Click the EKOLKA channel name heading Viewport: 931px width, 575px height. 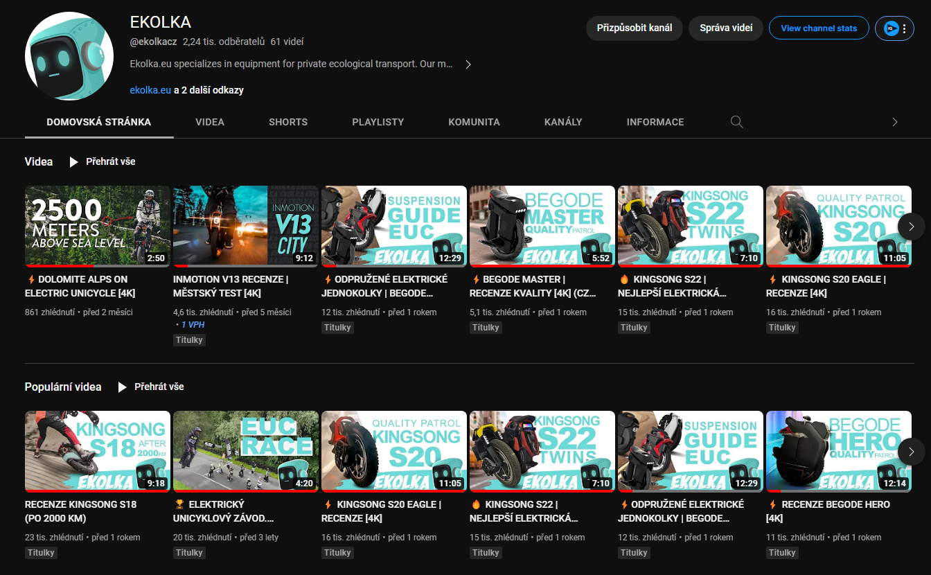(161, 22)
